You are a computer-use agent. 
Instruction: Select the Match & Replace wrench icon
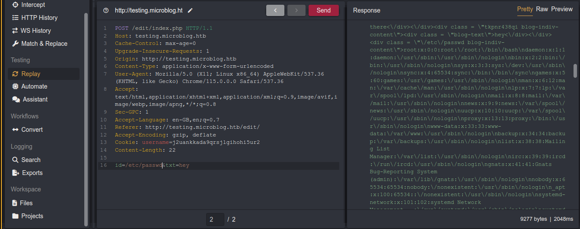[x=16, y=44]
